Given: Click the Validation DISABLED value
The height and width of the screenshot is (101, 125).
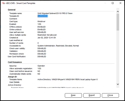Looking at the screenshot, I should (42, 51).
